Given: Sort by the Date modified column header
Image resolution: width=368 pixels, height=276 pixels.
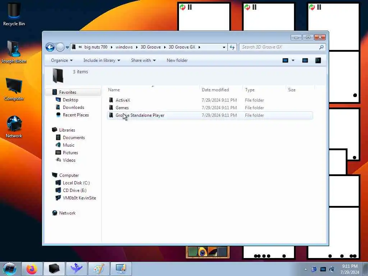Looking at the screenshot, I should coord(221,89).
